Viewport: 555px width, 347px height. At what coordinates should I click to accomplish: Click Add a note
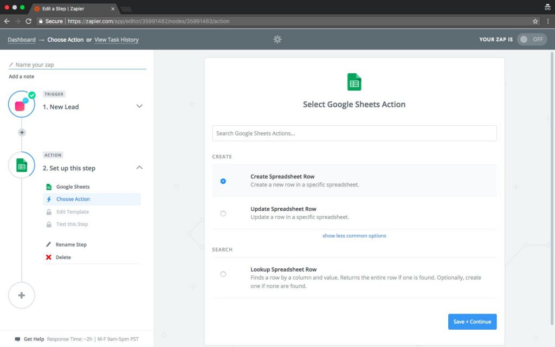[x=22, y=76]
